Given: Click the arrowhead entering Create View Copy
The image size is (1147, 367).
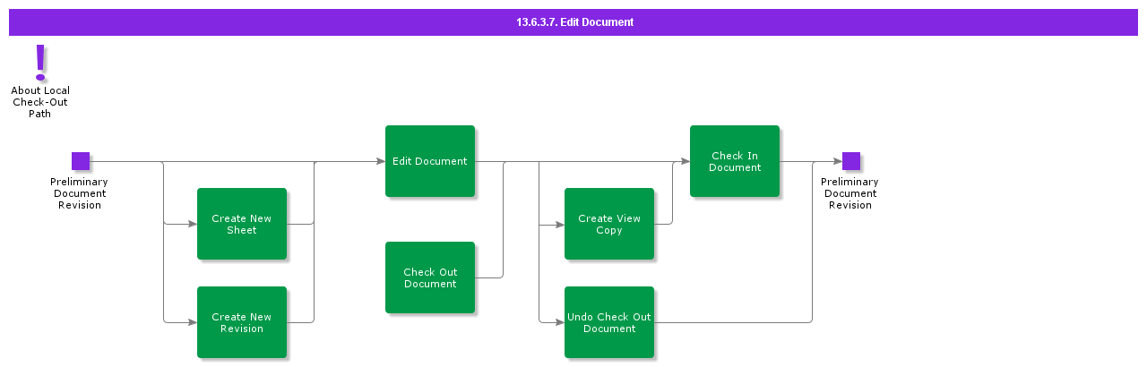Looking at the screenshot, I should tap(559, 225).
